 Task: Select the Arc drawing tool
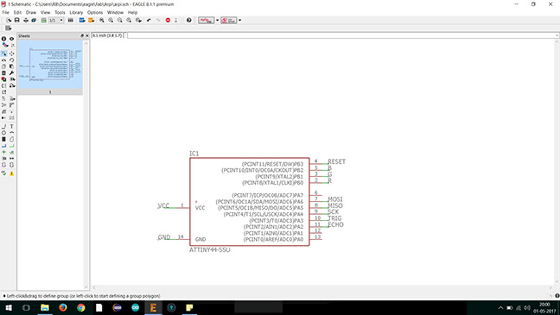tap(12, 133)
